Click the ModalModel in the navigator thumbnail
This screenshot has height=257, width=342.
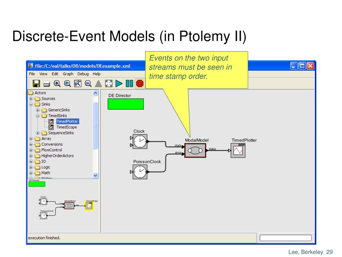(x=69, y=206)
